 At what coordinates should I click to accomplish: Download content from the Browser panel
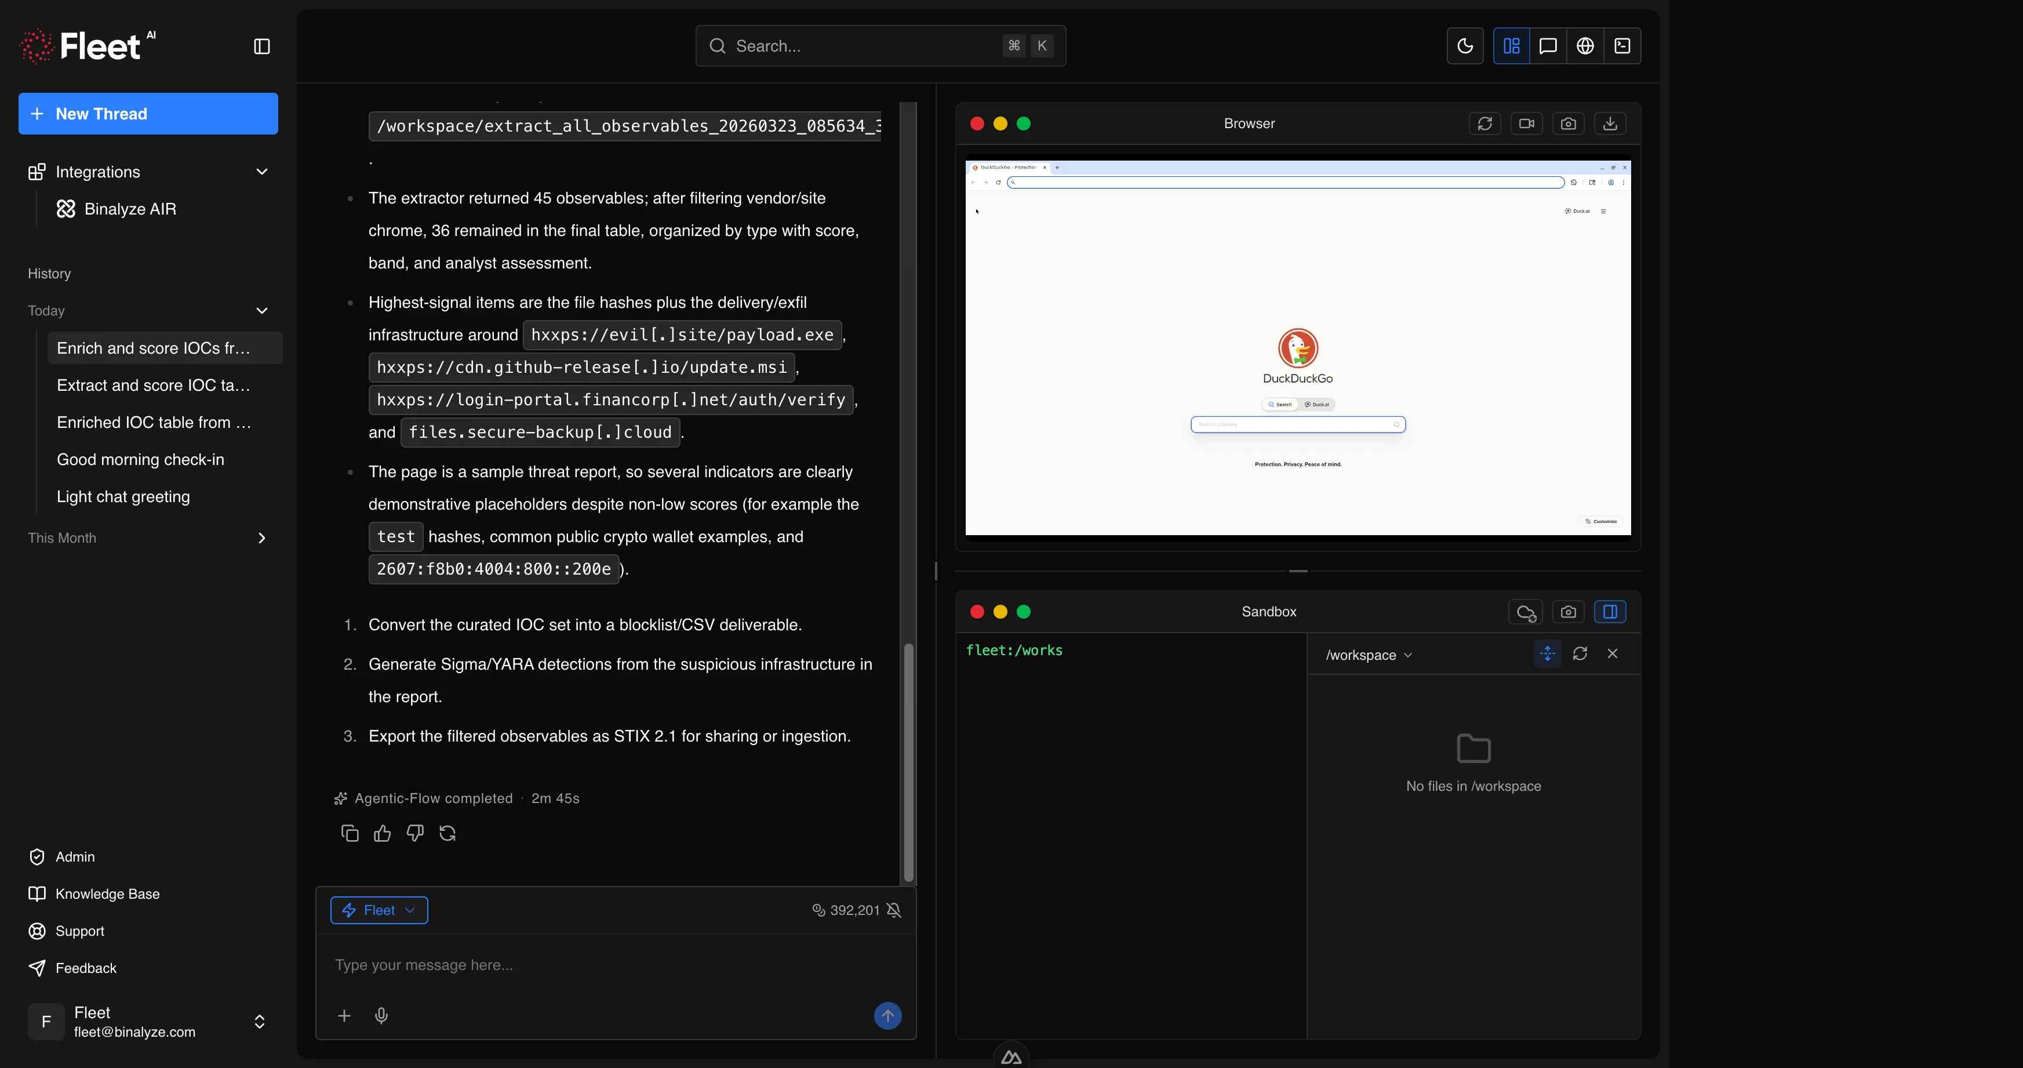tap(1611, 123)
